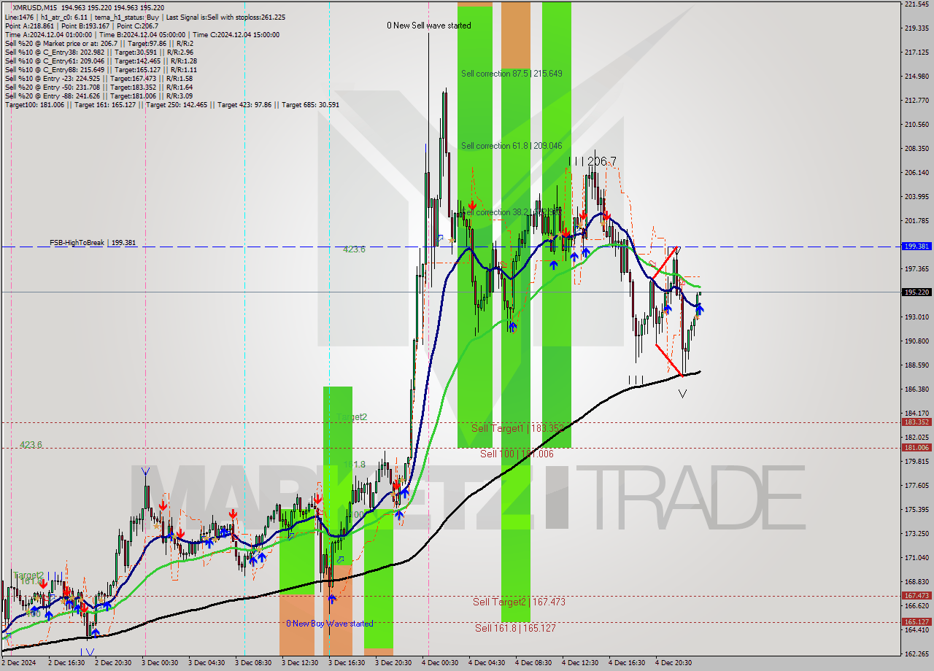Select the '2 Dec 2024' time axis label
This screenshot has width=934, height=671.
point(18,663)
